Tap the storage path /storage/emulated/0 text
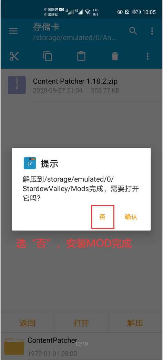The image size is (163, 360). click(74, 38)
